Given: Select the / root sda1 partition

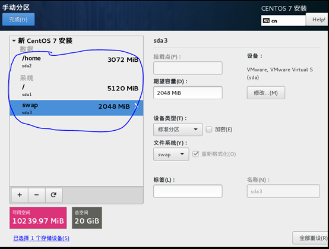Looking at the screenshot, I should (77, 90).
